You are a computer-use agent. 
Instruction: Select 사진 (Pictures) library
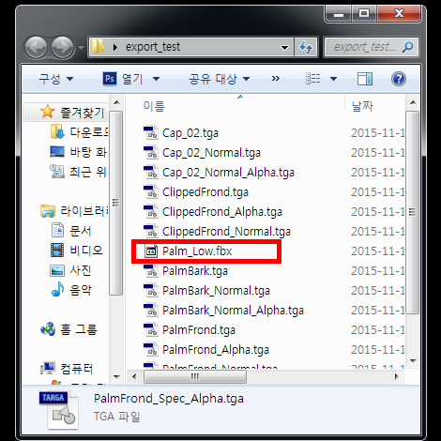[81, 270]
